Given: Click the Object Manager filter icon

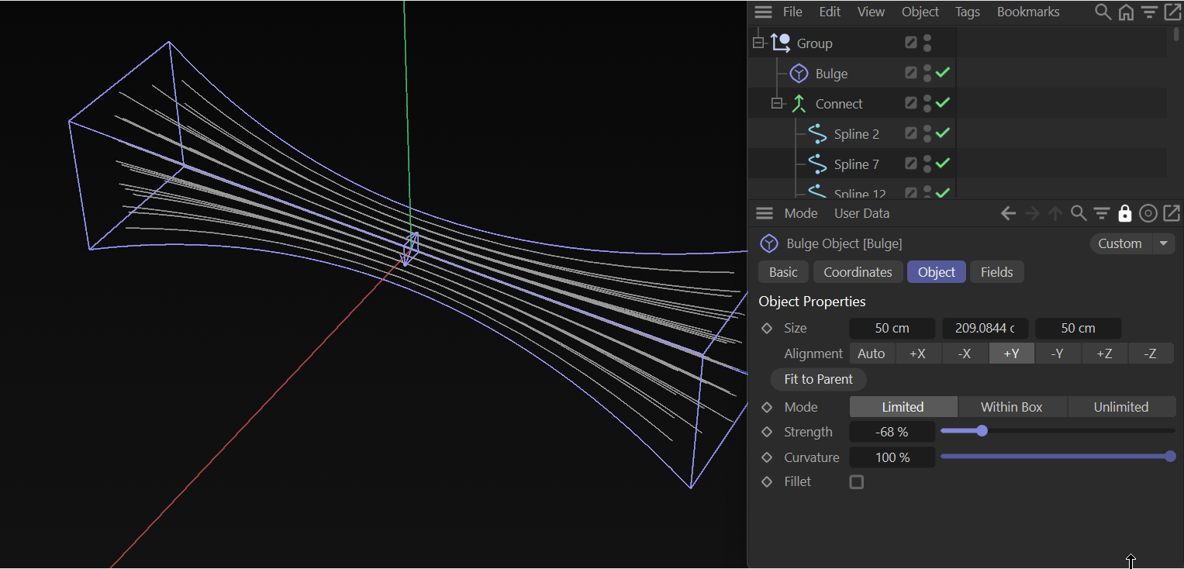Looking at the screenshot, I should click(x=1149, y=12).
